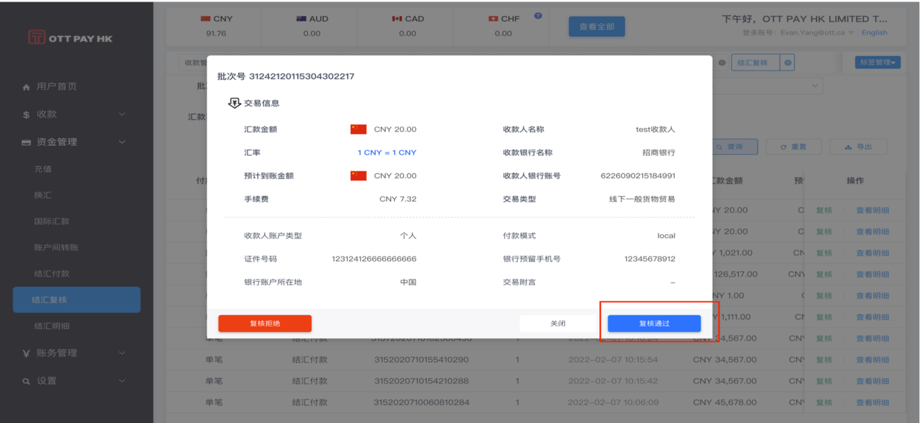Open the select box behind the dialog

coord(768,86)
